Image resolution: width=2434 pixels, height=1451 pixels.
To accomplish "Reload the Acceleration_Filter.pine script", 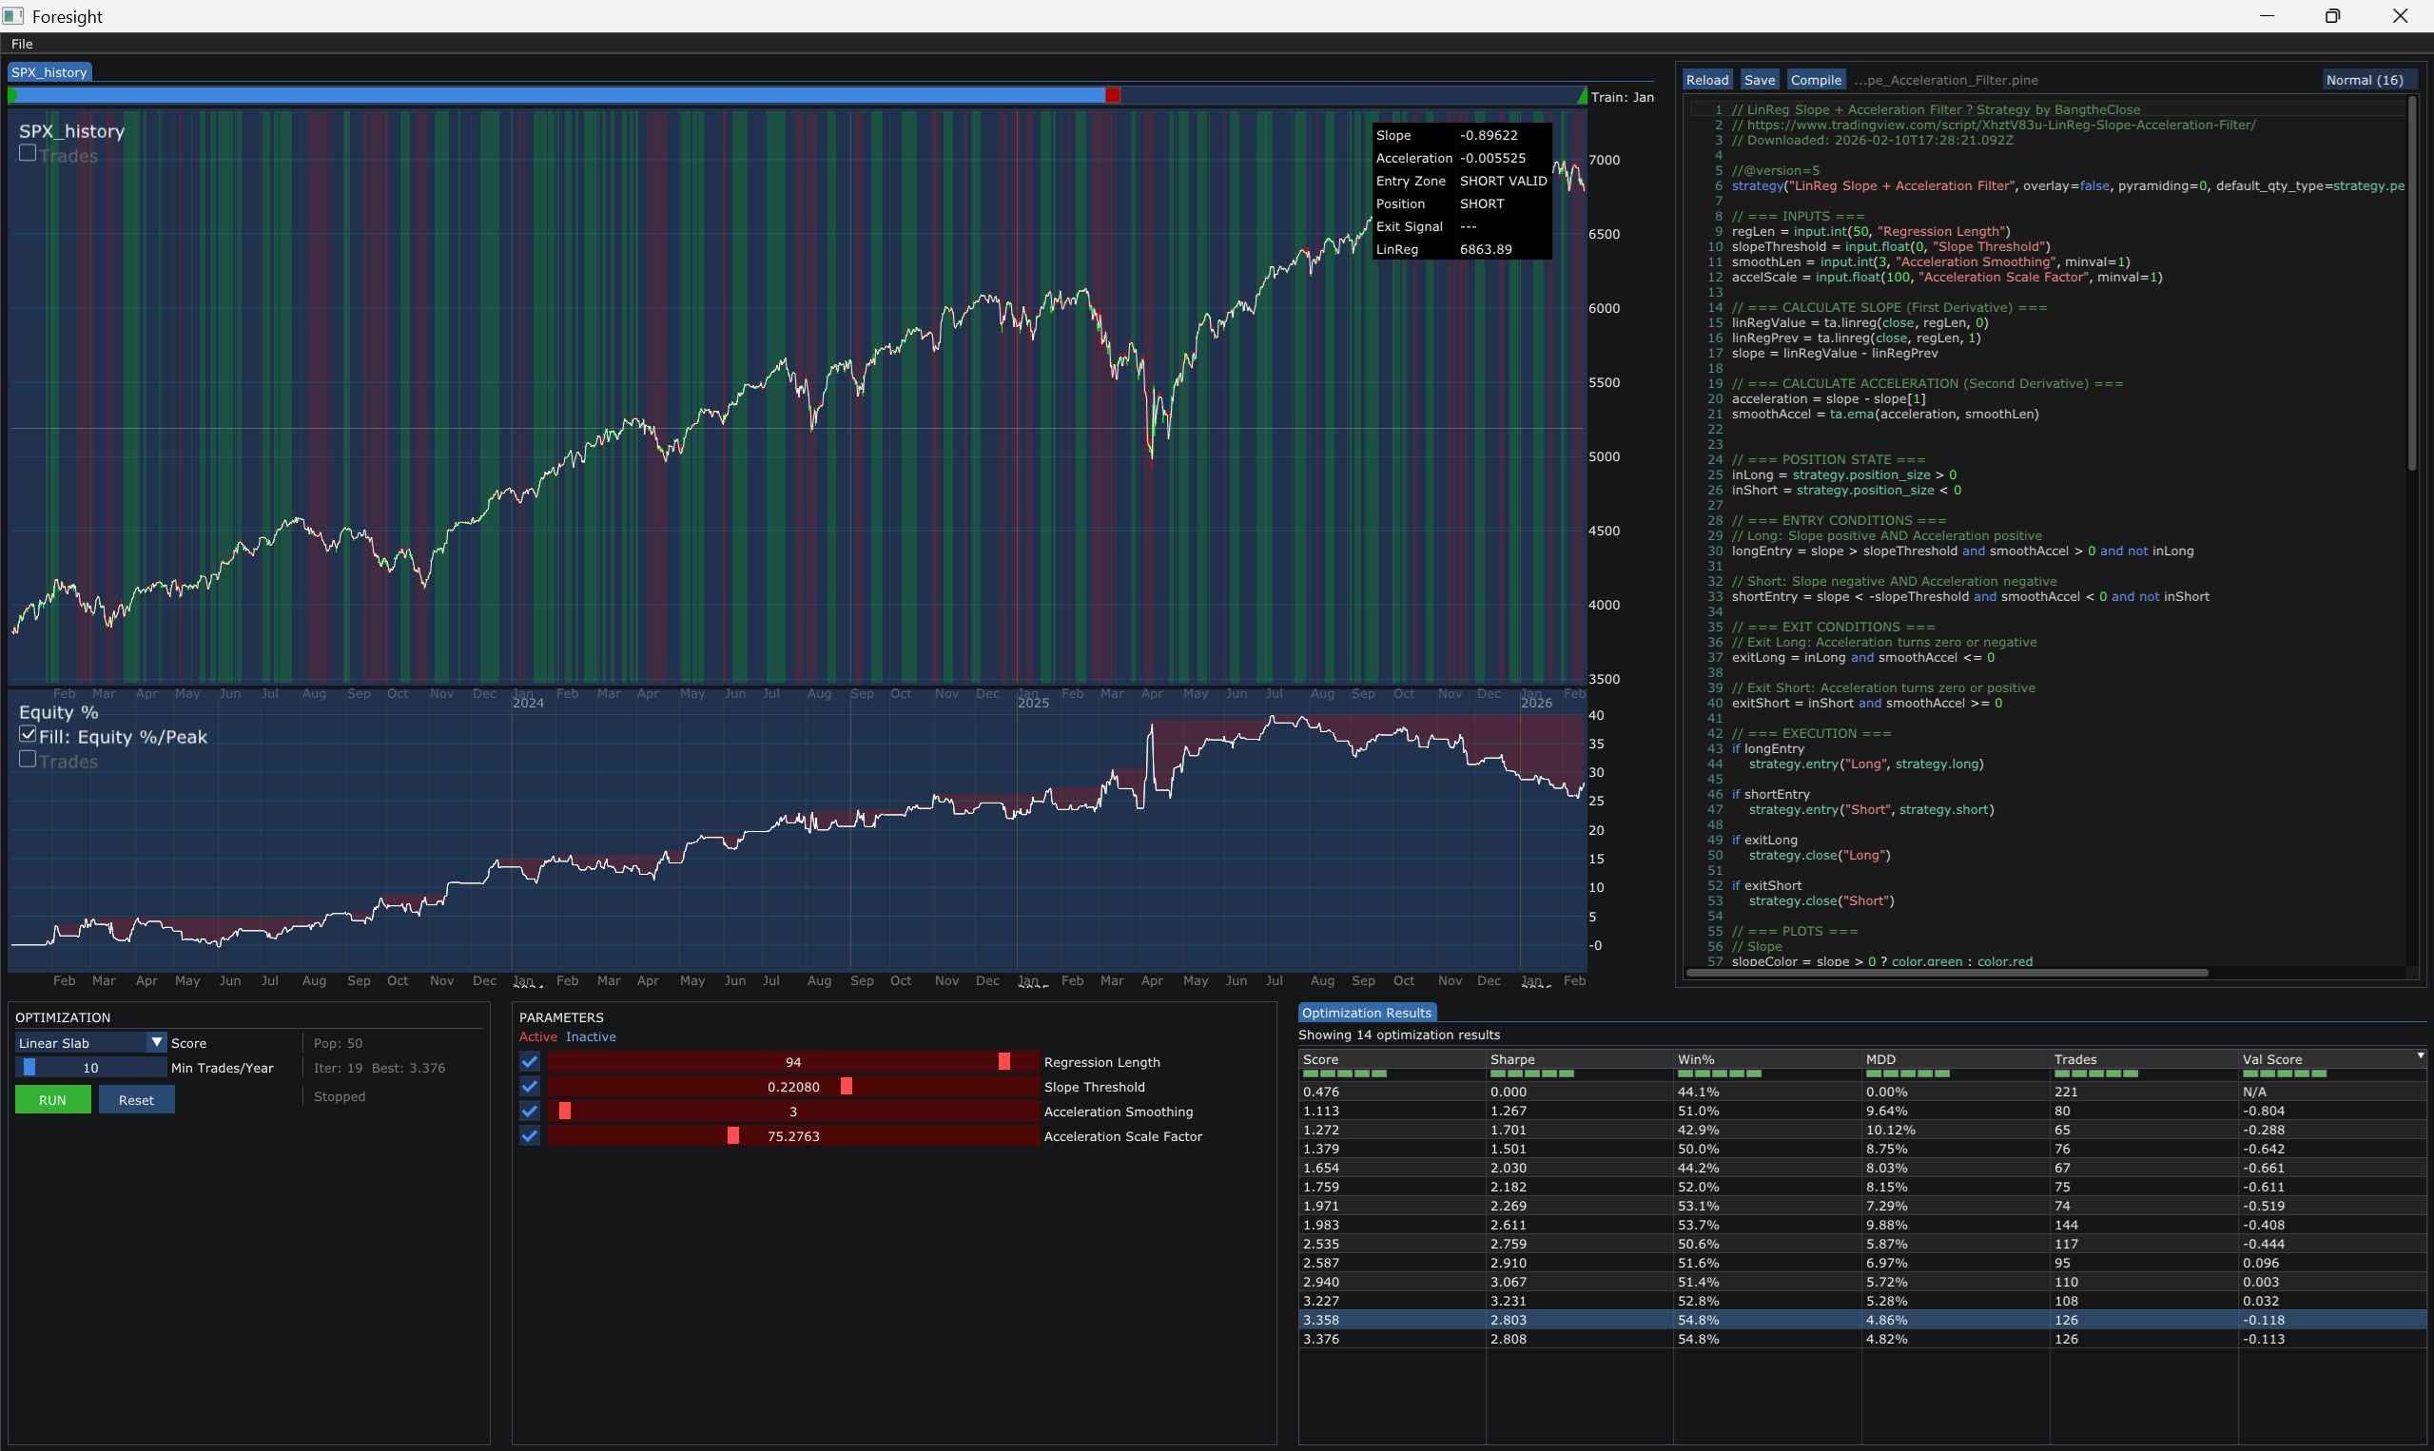I will coord(1707,79).
